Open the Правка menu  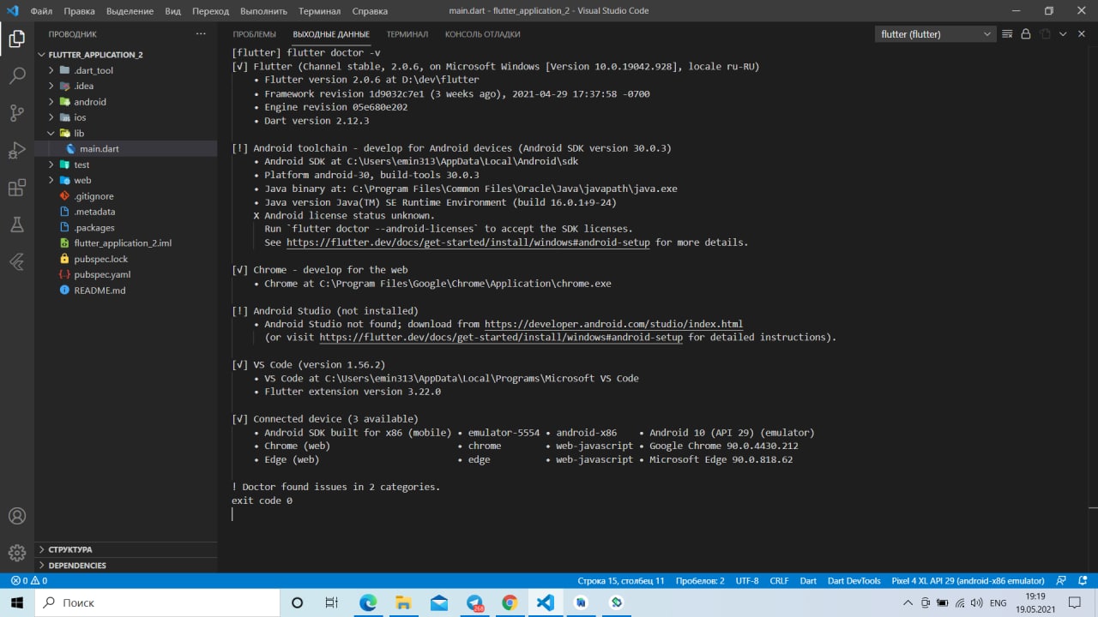(x=79, y=11)
